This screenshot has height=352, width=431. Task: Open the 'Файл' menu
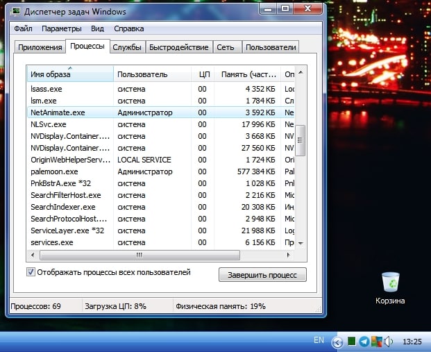point(23,28)
